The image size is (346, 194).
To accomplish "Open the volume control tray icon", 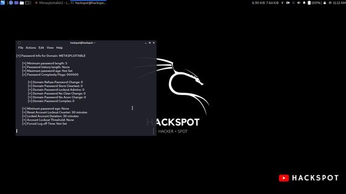I will (298, 3).
